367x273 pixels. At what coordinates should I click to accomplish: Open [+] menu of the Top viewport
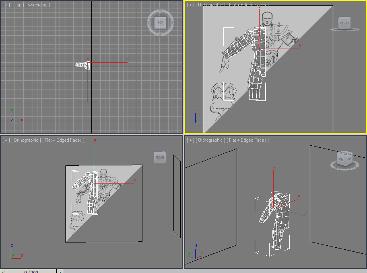6,5
